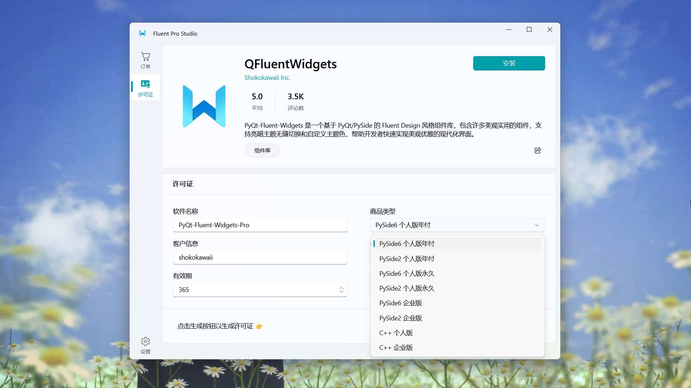Click the 3.5K review count
The image size is (691, 388).
coord(296,96)
